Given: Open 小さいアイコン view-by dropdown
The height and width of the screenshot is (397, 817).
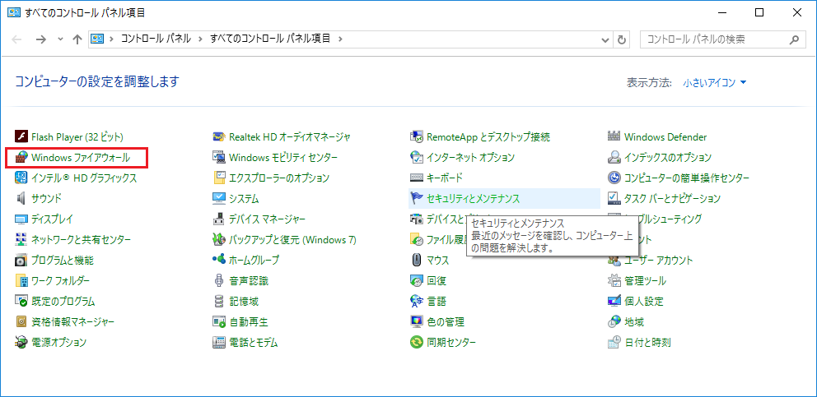Looking at the screenshot, I should 715,83.
